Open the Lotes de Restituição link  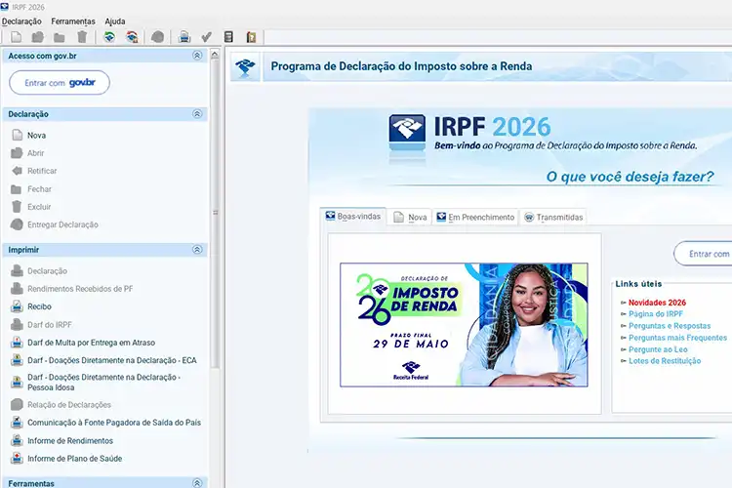point(665,361)
